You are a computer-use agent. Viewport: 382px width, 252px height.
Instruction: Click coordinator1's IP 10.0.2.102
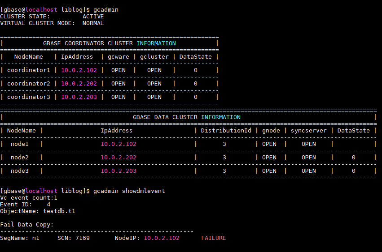79,70
